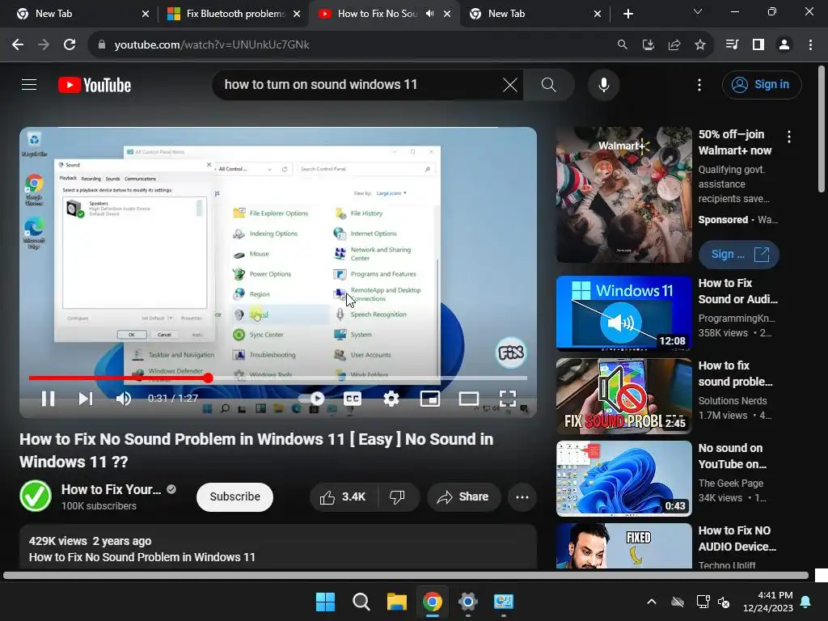Open Solutions Nerds sound problem video thumbnail
Image resolution: width=828 pixels, height=621 pixels.
tap(623, 396)
